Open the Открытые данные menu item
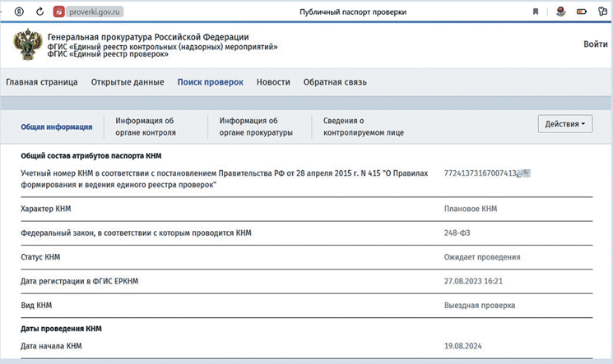 click(x=127, y=82)
